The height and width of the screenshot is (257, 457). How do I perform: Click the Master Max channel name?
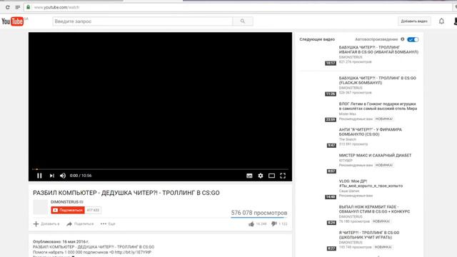tap(347, 114)
